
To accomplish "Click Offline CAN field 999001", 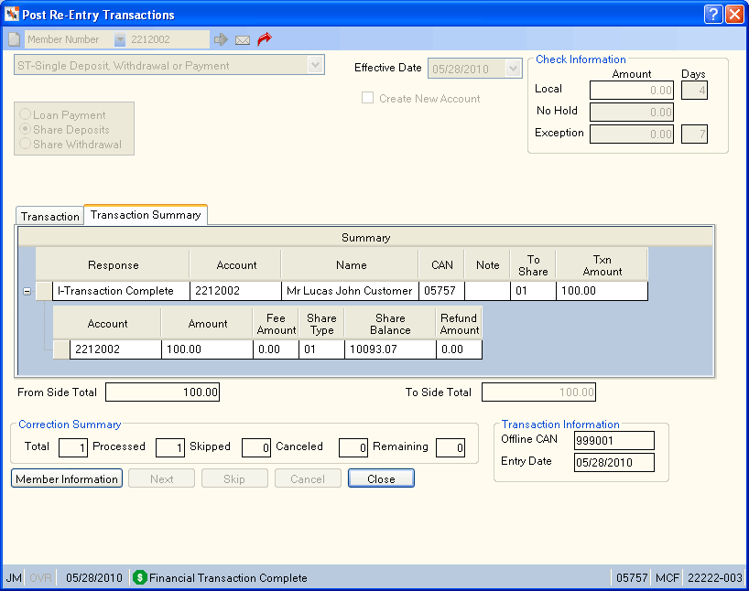I will click(614, 440).
